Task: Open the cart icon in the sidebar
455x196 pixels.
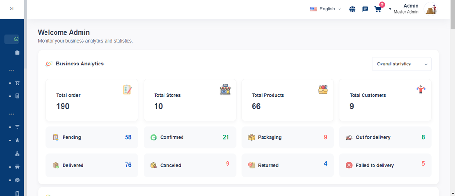Action: click(18, 83)
